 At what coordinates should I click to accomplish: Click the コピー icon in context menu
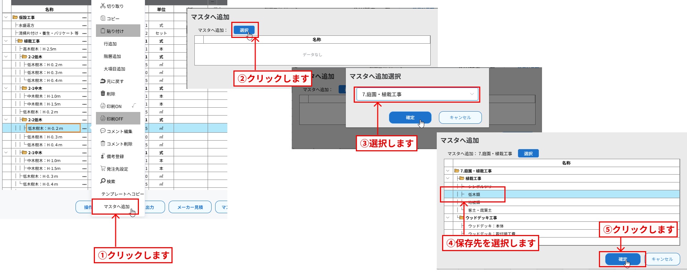coord(103,18)
